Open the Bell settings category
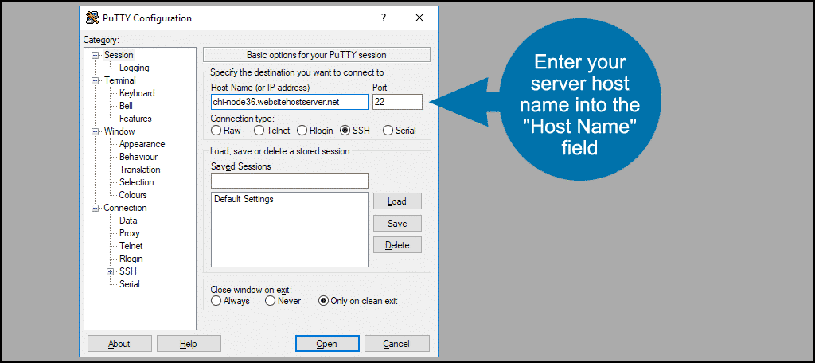The height and width of the screenshot is (363, 815). point(126,106)
